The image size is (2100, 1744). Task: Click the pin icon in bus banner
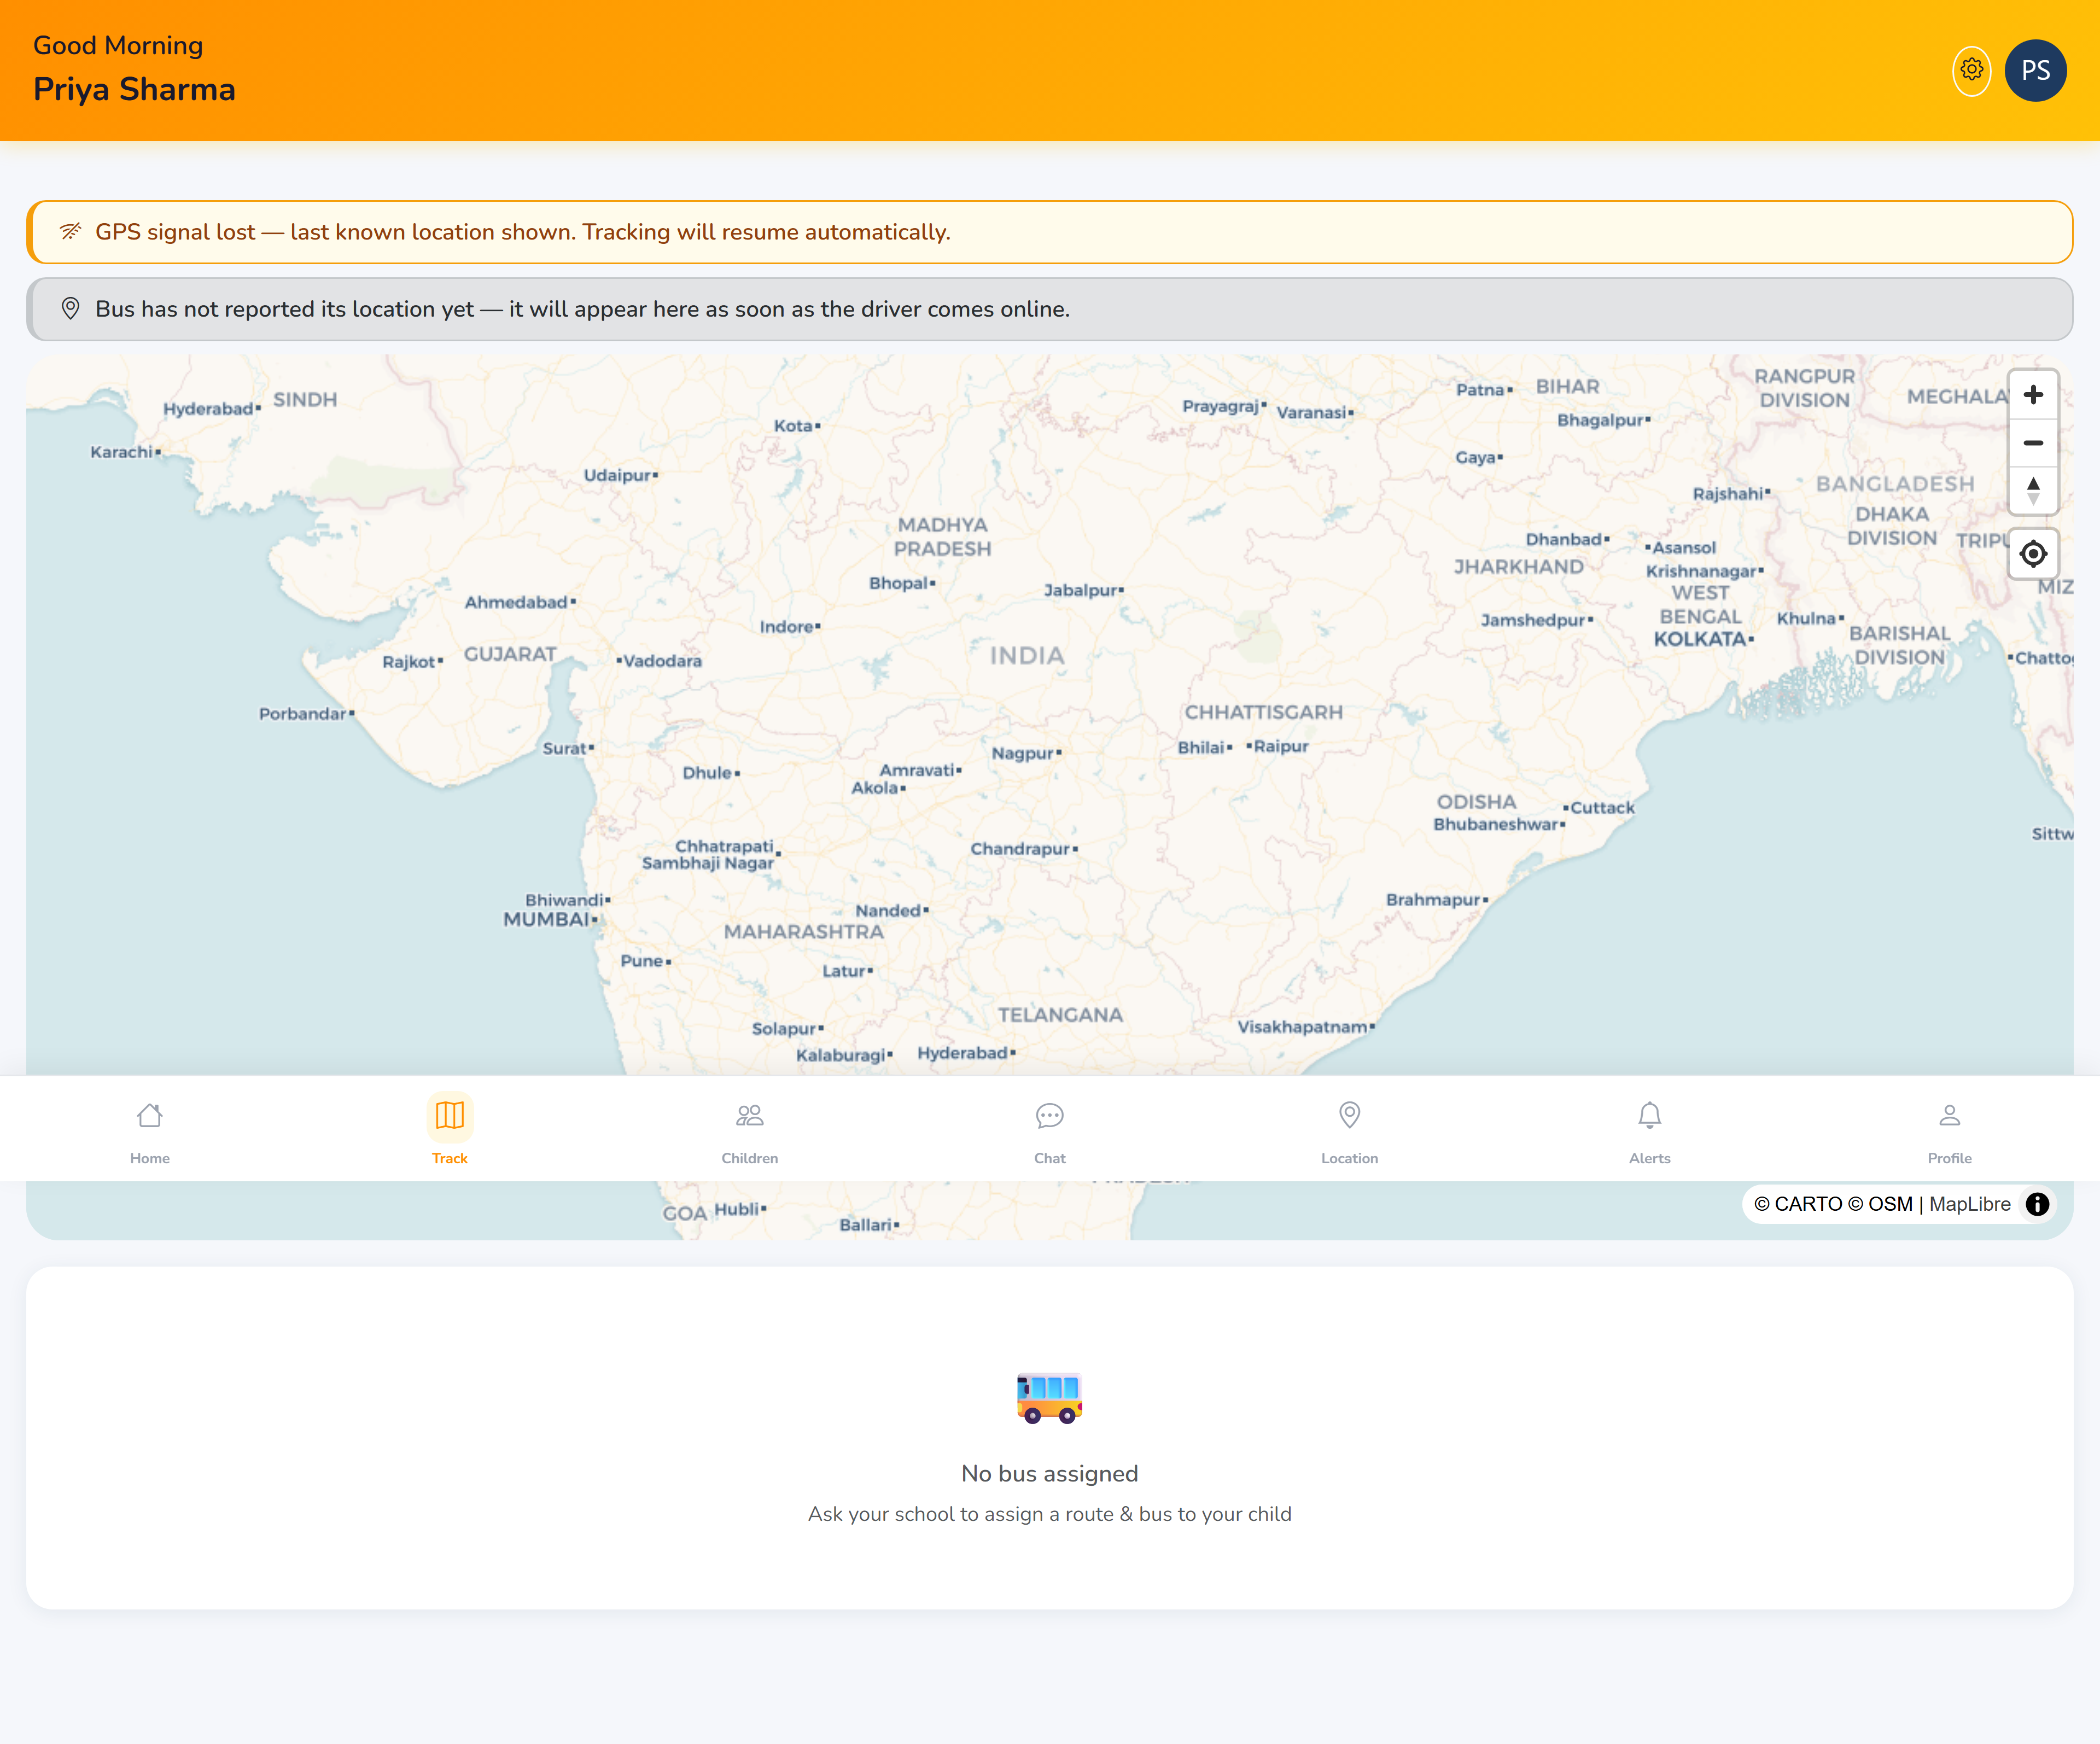coord(70,309)
